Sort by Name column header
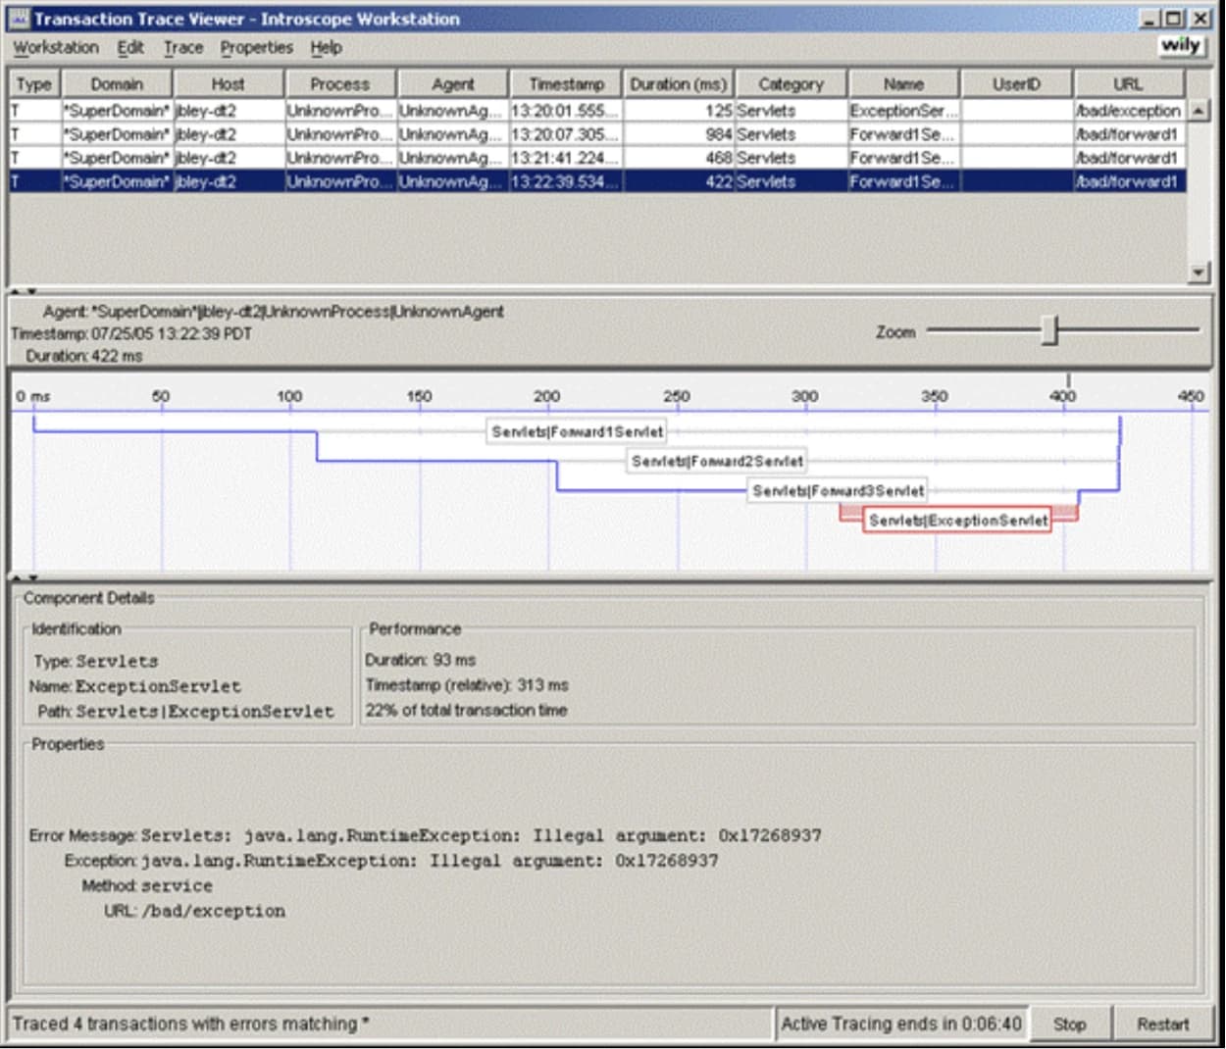The height and width of the screenshot is (1049, 1226). 904,84
